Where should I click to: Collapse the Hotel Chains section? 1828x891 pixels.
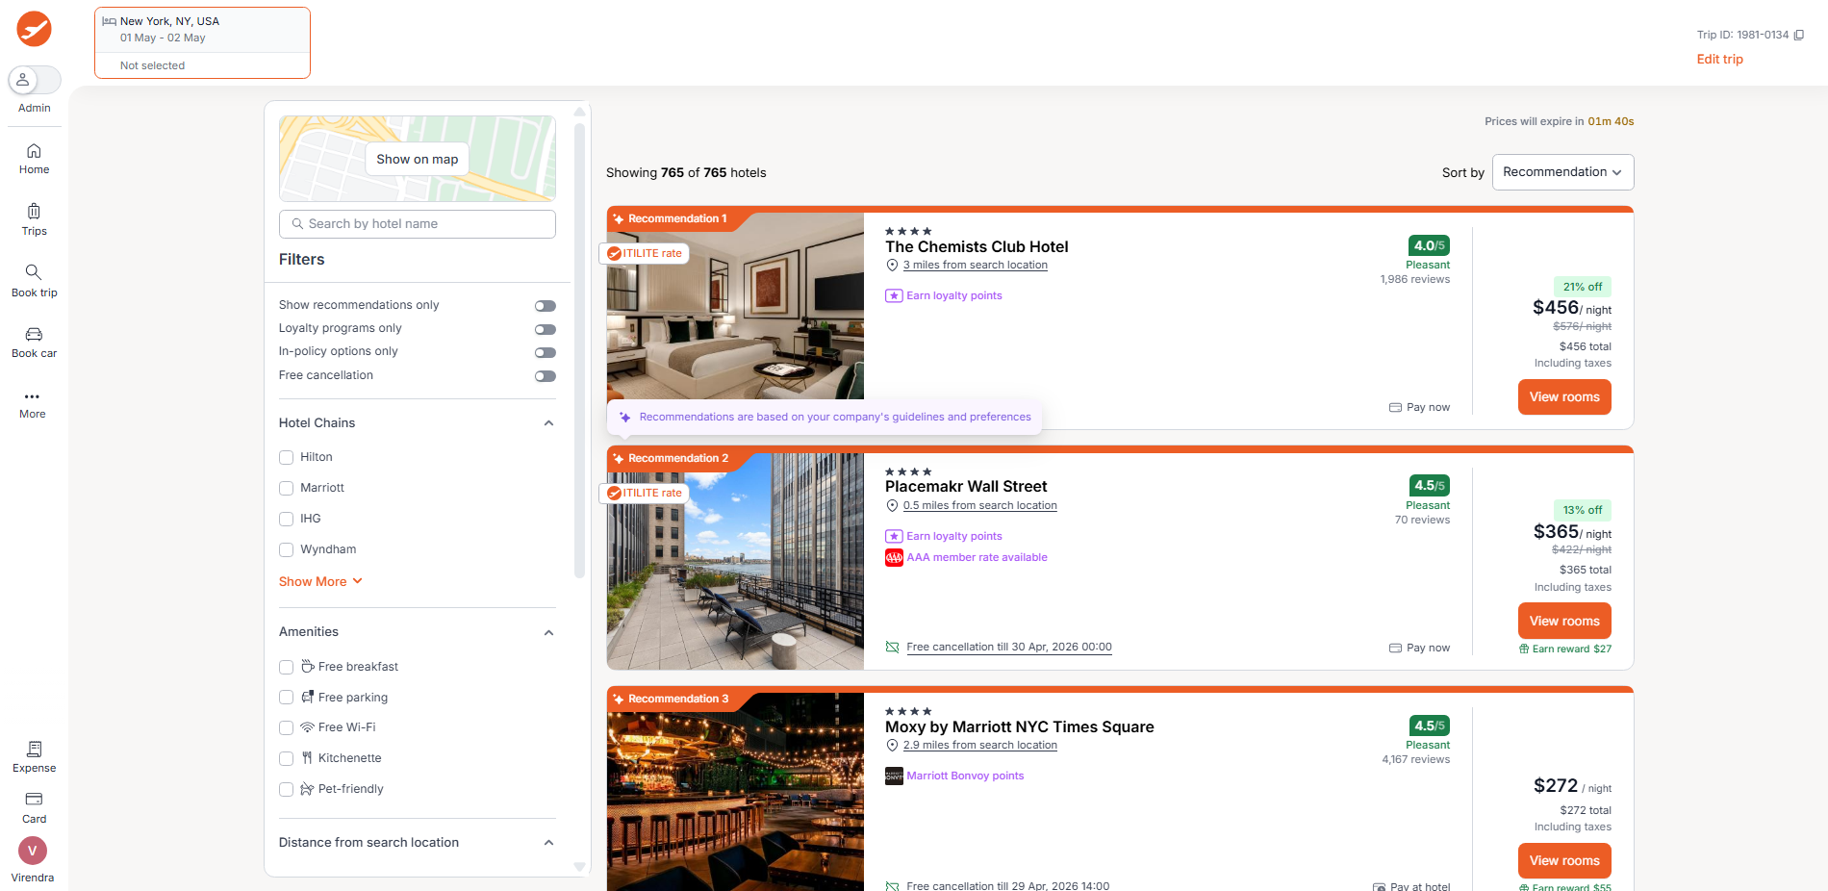pyautogui.click(x=548, y=423)
